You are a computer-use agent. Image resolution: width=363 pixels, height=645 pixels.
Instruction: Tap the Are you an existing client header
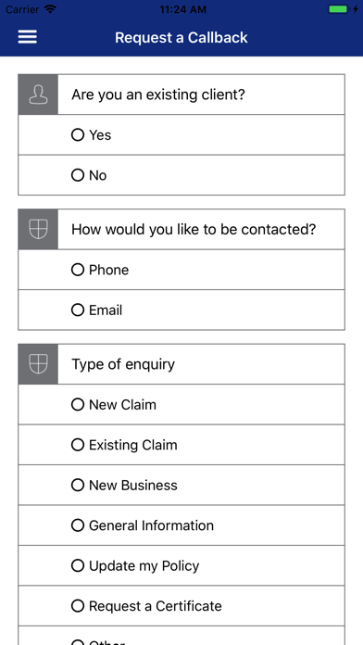158,95
